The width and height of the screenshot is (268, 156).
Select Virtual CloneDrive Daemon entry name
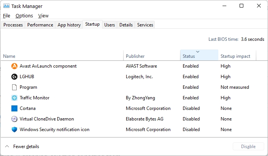pyautogui.click(x=47, y=119)
